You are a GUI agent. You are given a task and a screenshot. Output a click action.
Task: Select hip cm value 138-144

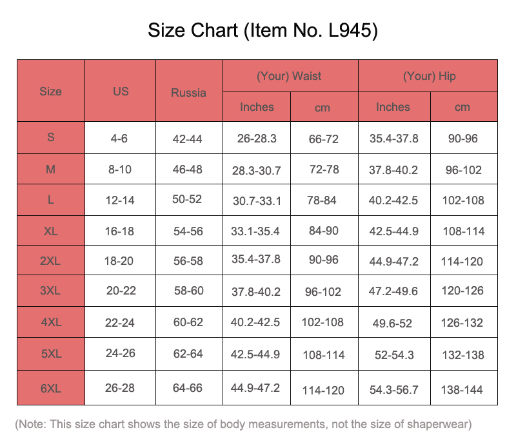[462, 389]
